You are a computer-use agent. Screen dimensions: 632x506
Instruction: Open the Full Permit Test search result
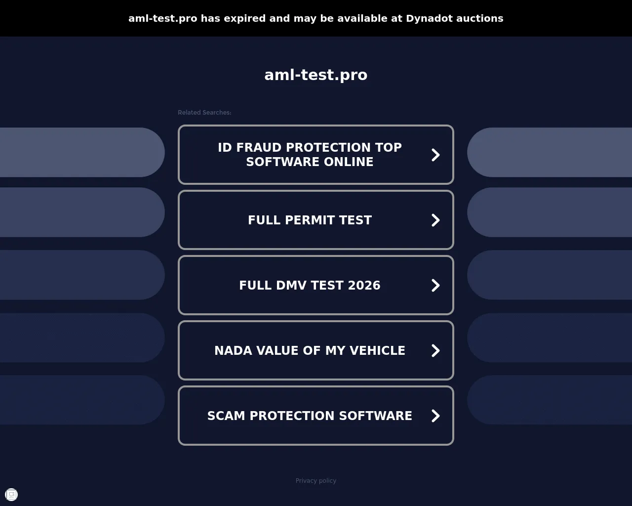tap(316, 220)
